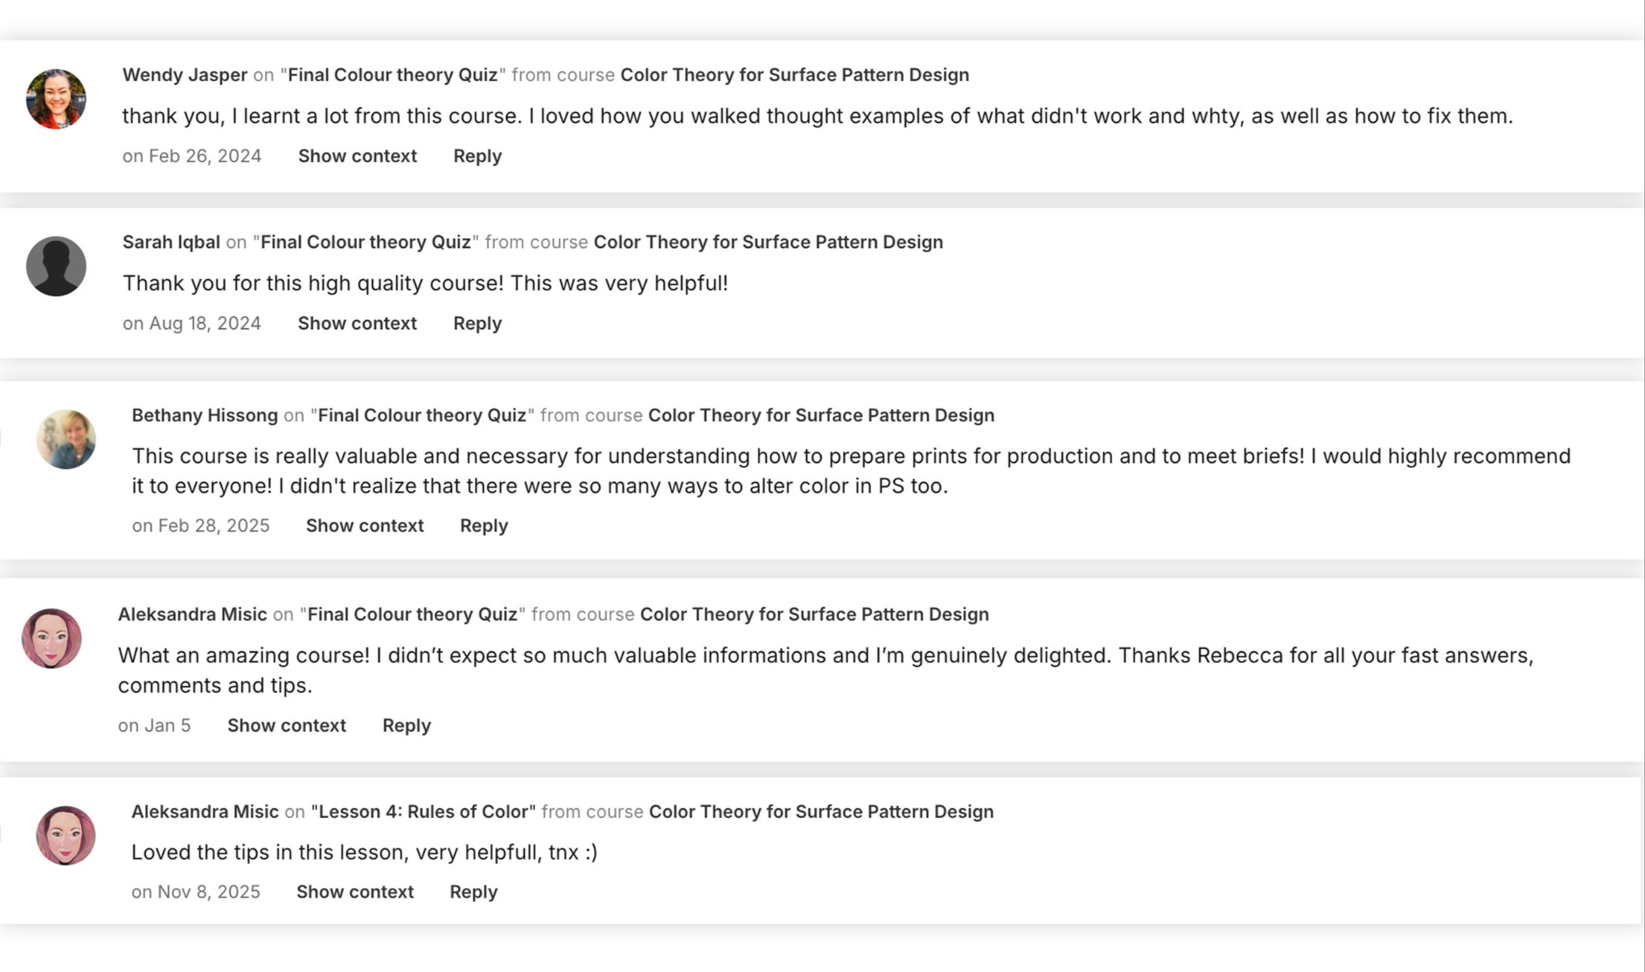Reply to Sarah Iqbal's comment
Viewport: 1645px width, 972px height.
tap(478, 323)
